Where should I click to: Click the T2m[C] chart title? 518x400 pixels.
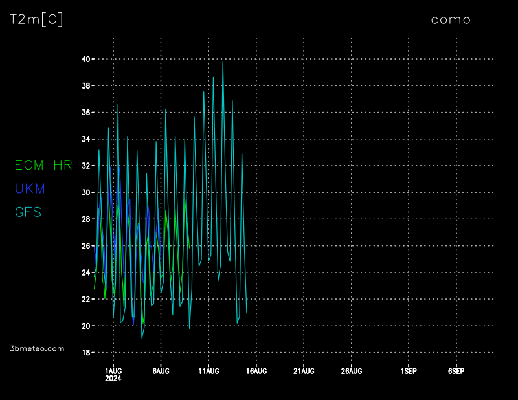(37, 19)
